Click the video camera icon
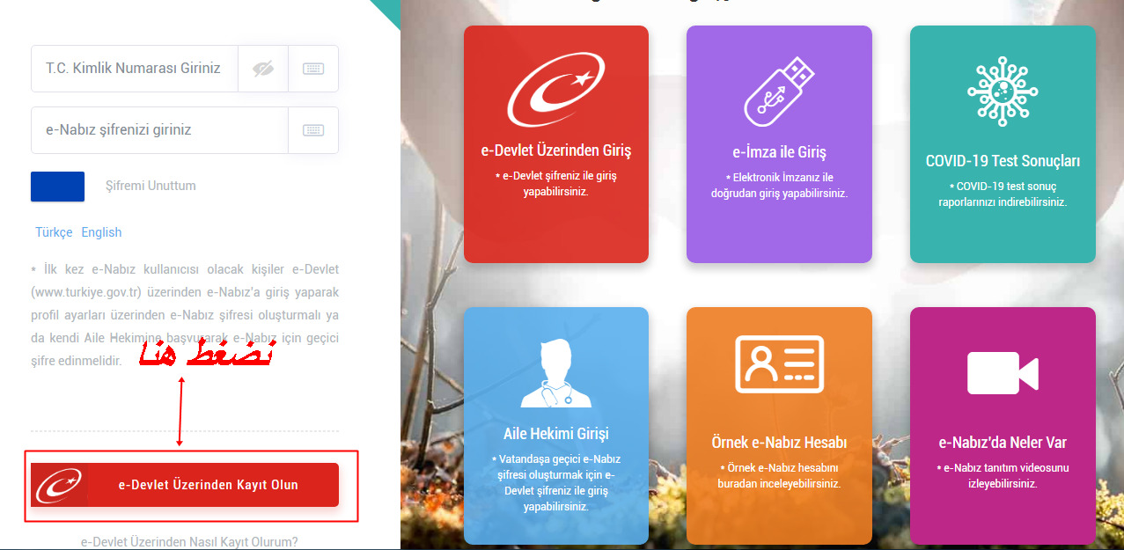The width and height of the screenshot is (1124, 550). click(x=1003, y=372)
